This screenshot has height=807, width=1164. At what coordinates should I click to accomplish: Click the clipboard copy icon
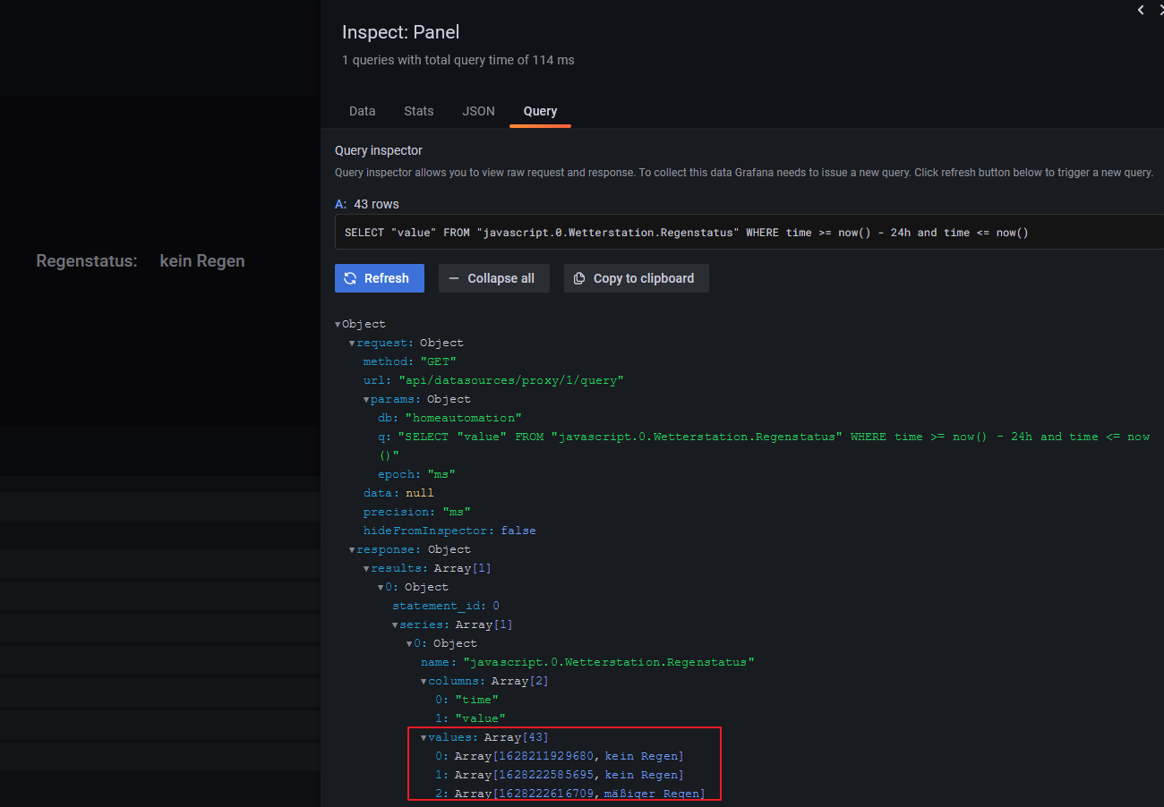[x=579, y=278]
